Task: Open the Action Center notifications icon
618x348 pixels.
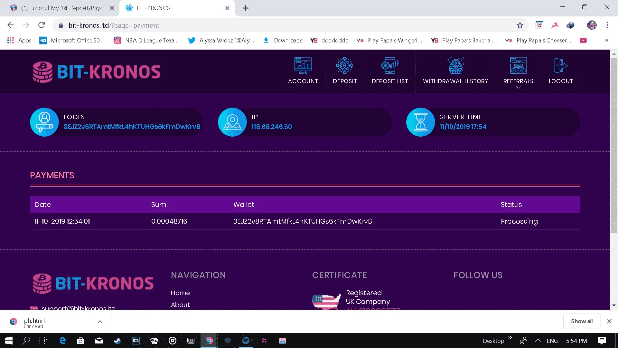Action: [602, 341]
